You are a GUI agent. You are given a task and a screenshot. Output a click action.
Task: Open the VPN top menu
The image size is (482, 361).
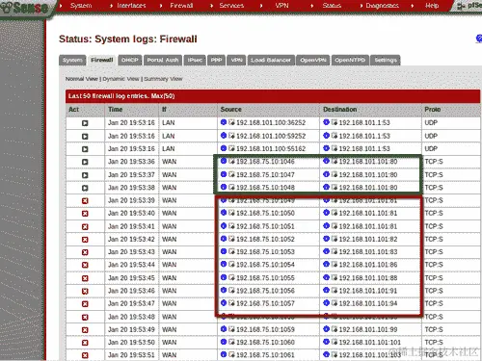pos(281,6)
